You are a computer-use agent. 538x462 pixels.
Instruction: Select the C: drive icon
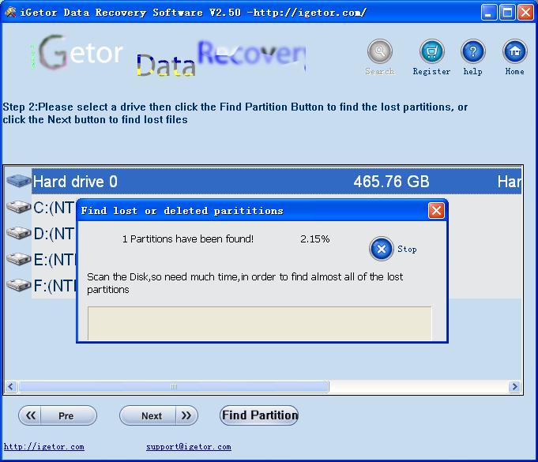[x=18, y=207]
